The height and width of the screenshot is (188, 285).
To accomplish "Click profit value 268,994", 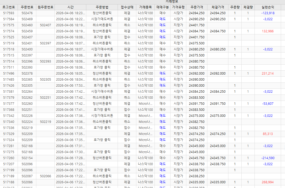I will click(268, 182).
